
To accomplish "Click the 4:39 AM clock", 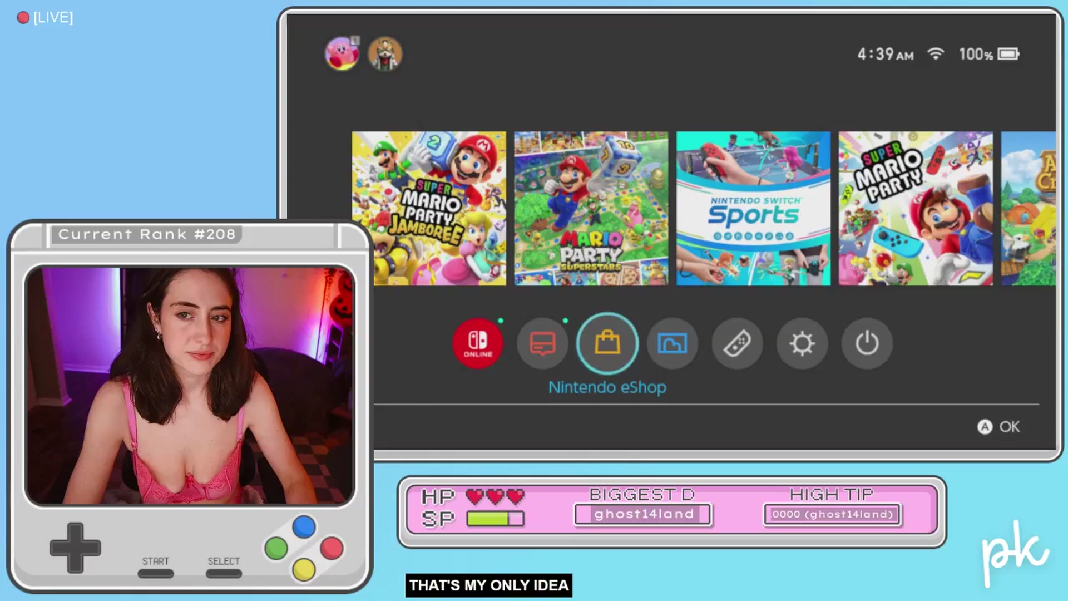I will (x=885, y=54).
